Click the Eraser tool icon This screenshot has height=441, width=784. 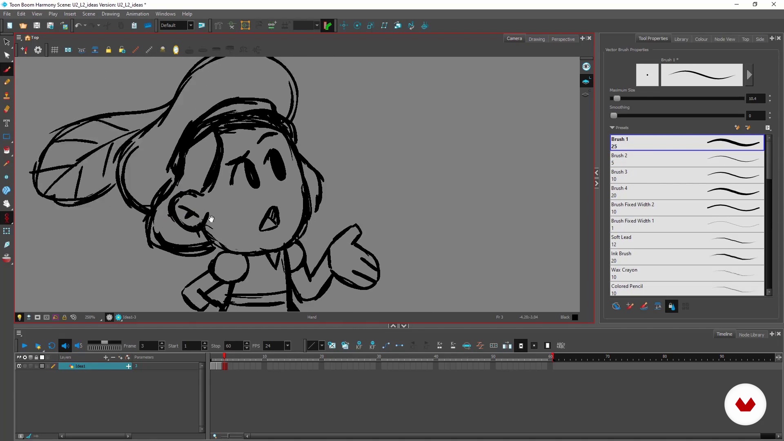[x=7, y=109]
